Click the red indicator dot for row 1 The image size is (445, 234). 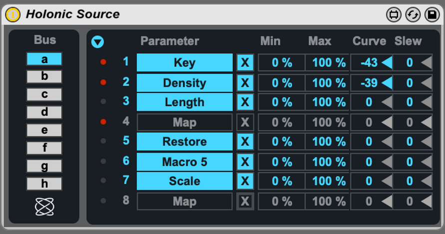[x=103, y=62]
